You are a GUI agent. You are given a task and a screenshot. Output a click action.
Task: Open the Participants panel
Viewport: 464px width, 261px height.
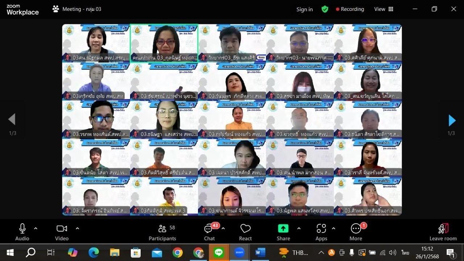[162, 232]
